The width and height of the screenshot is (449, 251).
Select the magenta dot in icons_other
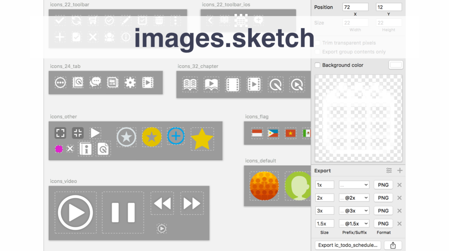(x=59, y=149)
